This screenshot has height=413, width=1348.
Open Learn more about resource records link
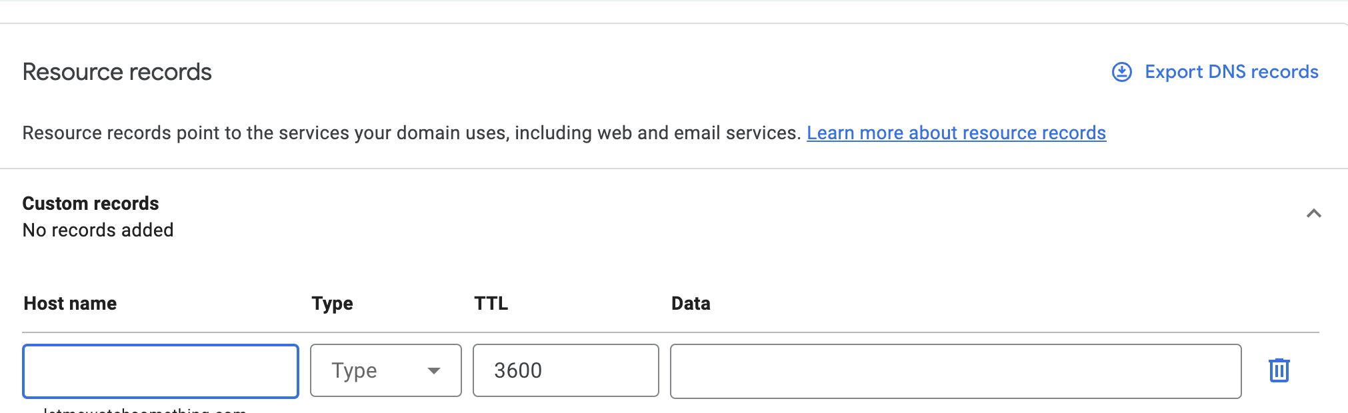956,133
